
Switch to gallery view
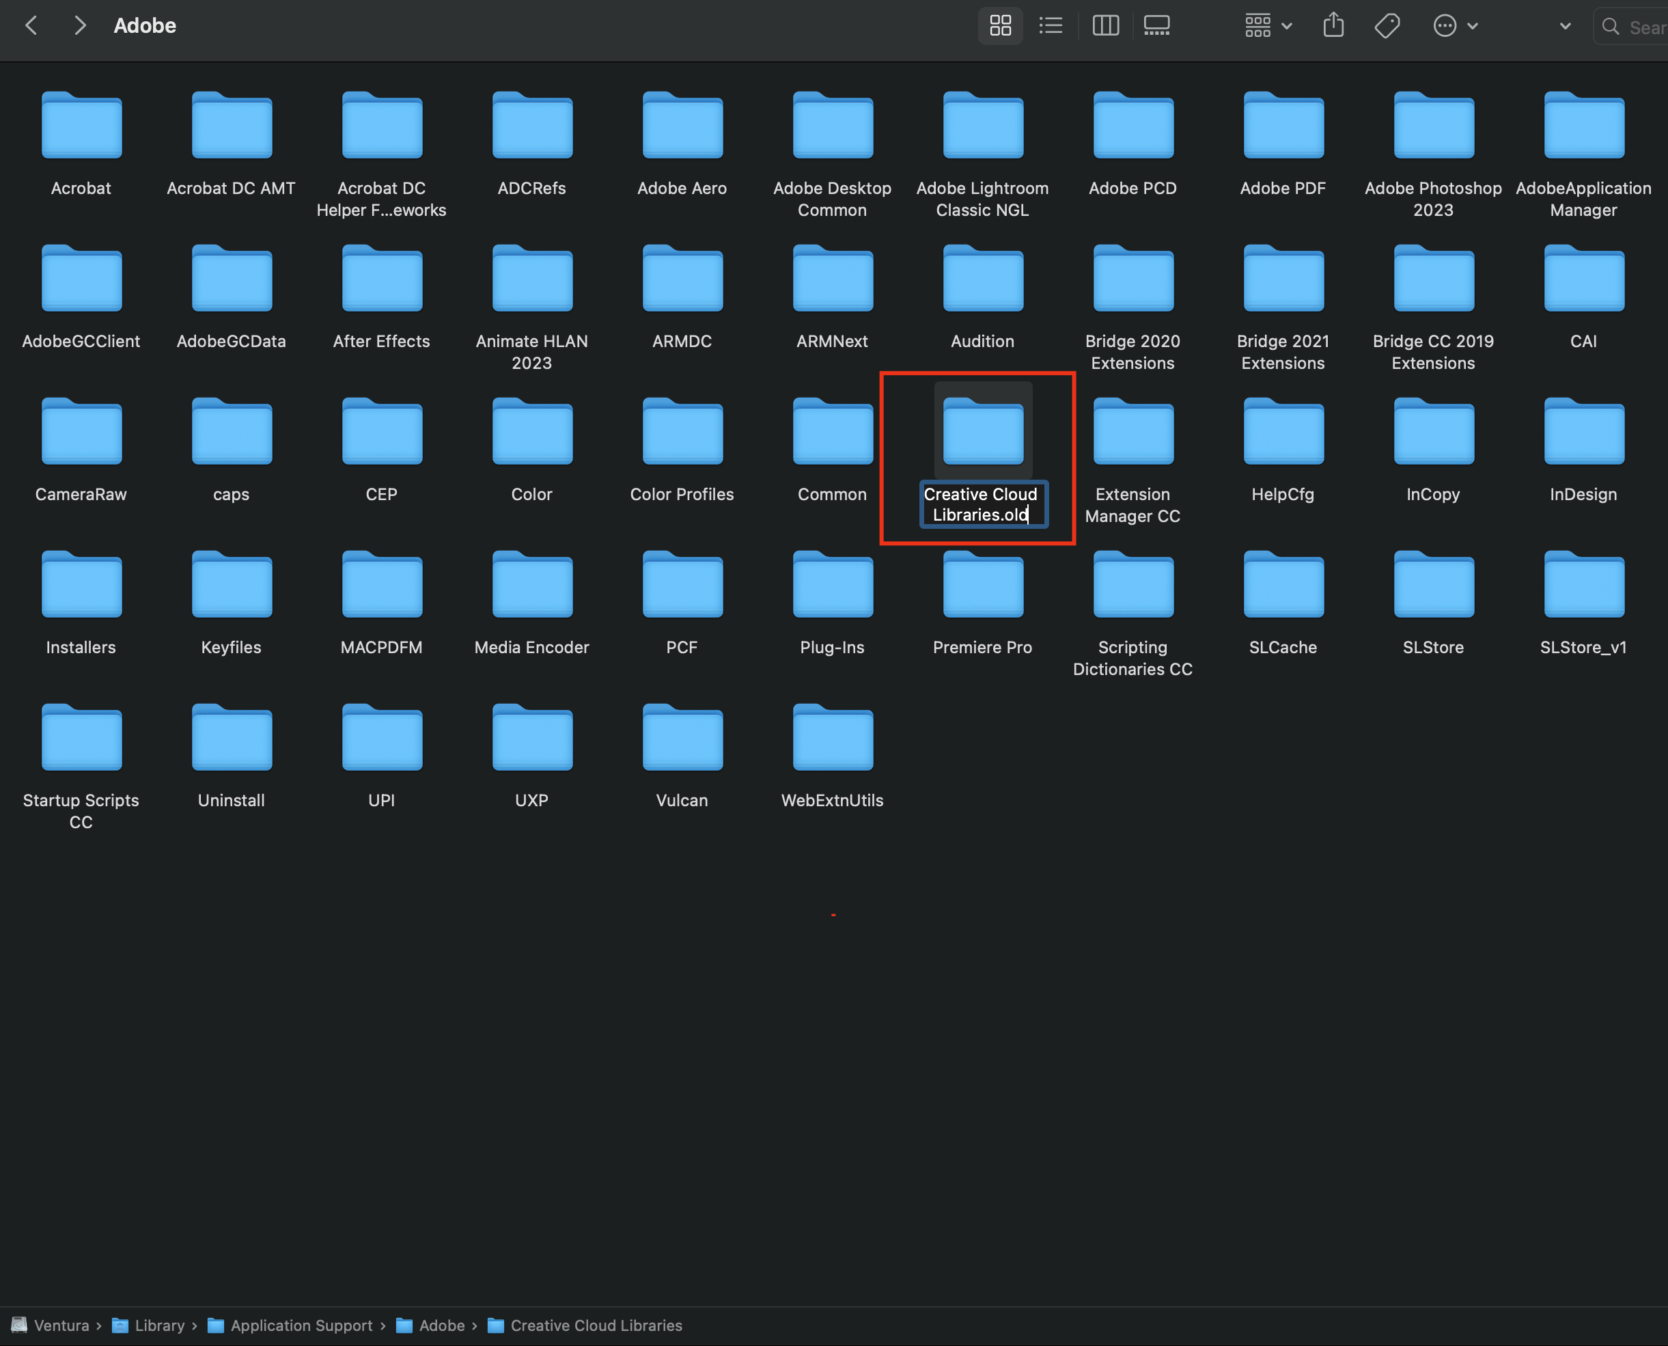pyautogui.click(x=1156, y=25)
